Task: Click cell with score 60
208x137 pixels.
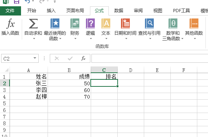Action: (69, 90)
